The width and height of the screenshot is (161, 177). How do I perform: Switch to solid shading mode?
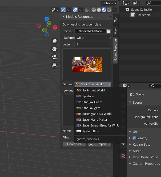pos(99,10)
